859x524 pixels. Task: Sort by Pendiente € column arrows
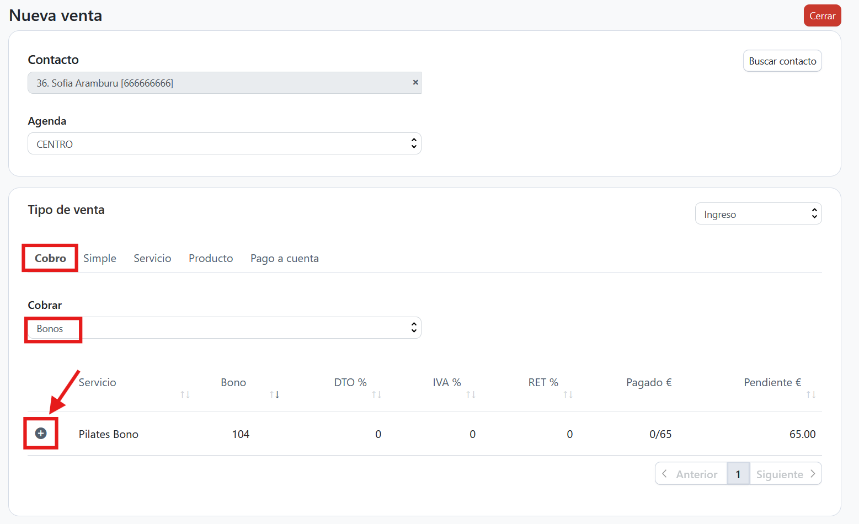[x=810, y=394]
